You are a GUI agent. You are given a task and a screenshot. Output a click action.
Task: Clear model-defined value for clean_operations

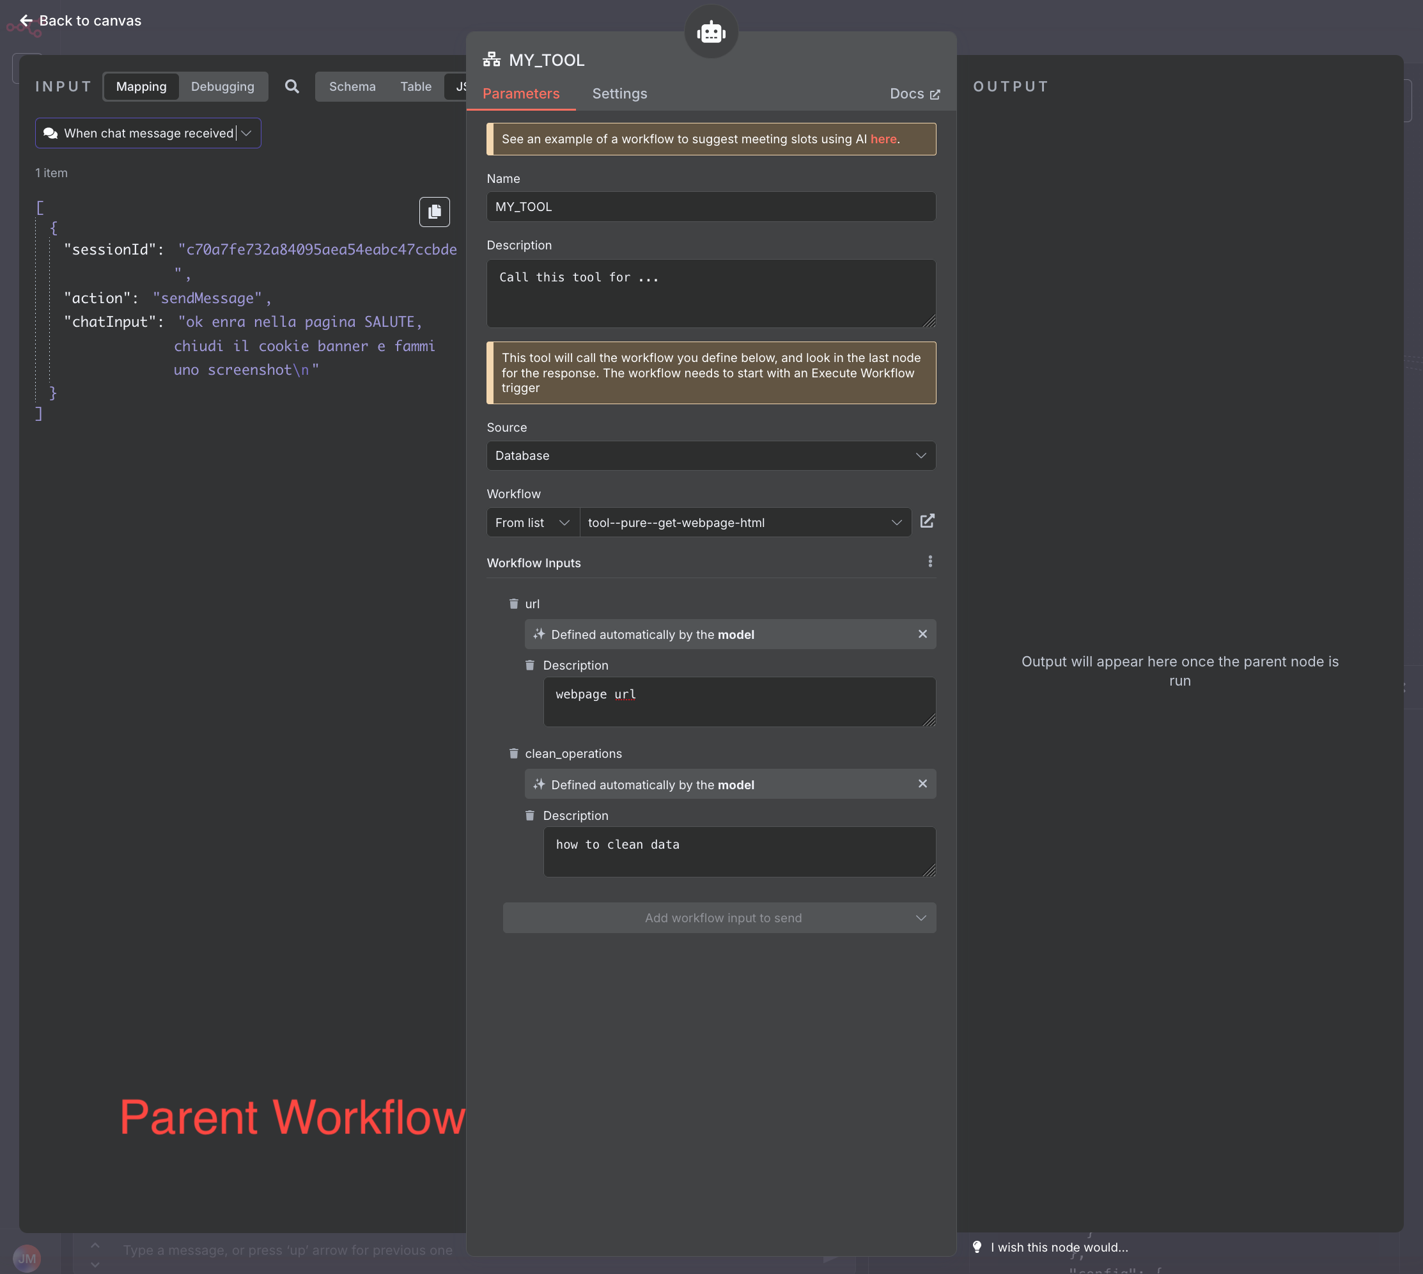pos(922,784)
